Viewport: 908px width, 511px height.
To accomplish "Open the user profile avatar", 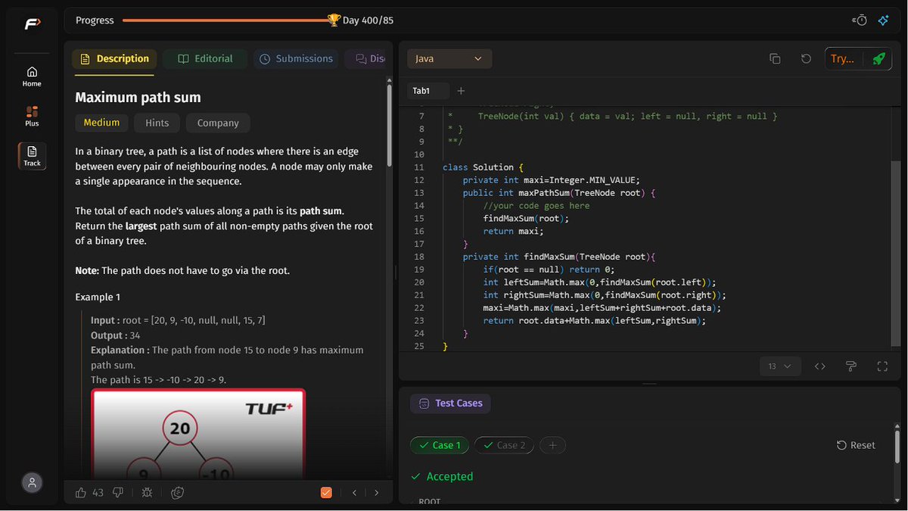I will [x=32, y=482].
